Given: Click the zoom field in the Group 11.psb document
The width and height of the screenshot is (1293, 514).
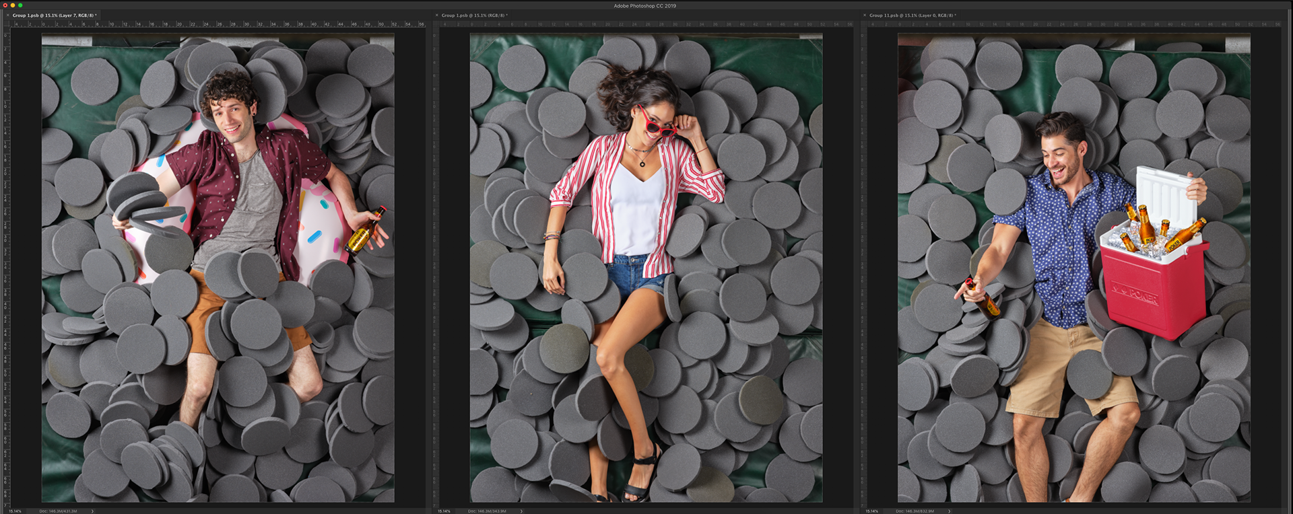Looking at the screenshot, I should [x=871, y=511].
